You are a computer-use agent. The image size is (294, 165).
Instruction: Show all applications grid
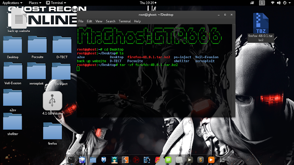222,160
